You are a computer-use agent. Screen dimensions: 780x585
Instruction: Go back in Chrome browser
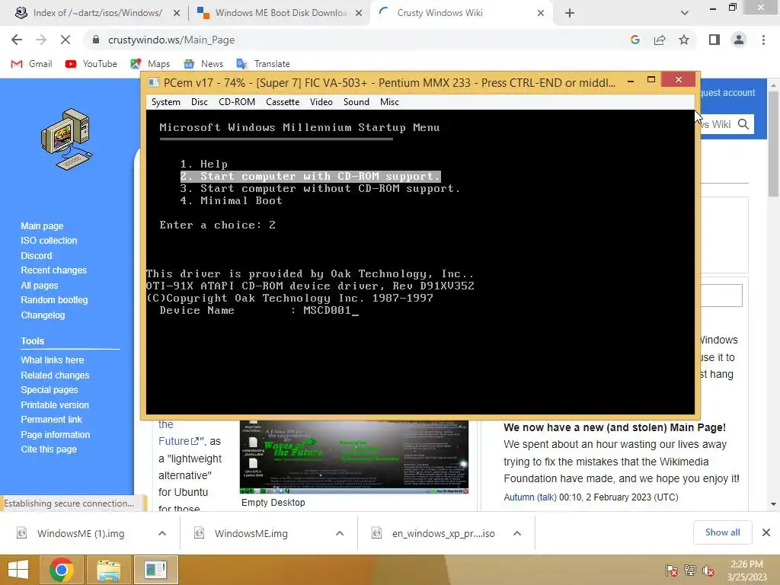pos(17,40)
